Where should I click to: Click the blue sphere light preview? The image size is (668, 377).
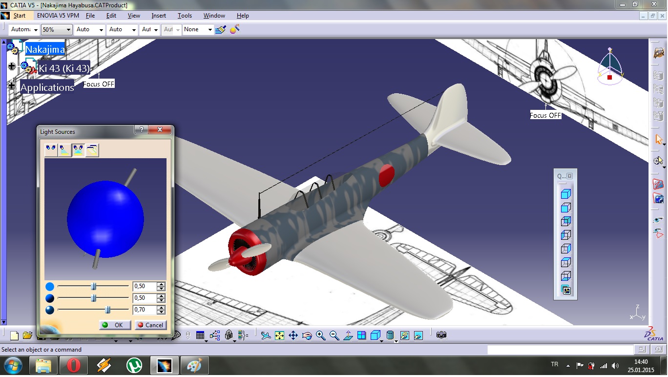point(105,219)
